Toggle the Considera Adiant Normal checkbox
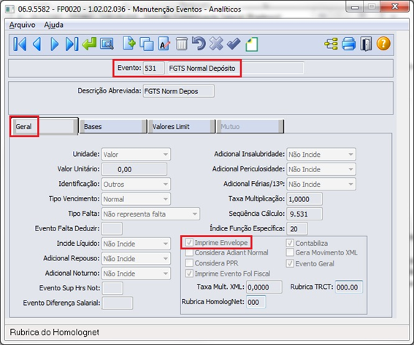 [x=189, y=252]
